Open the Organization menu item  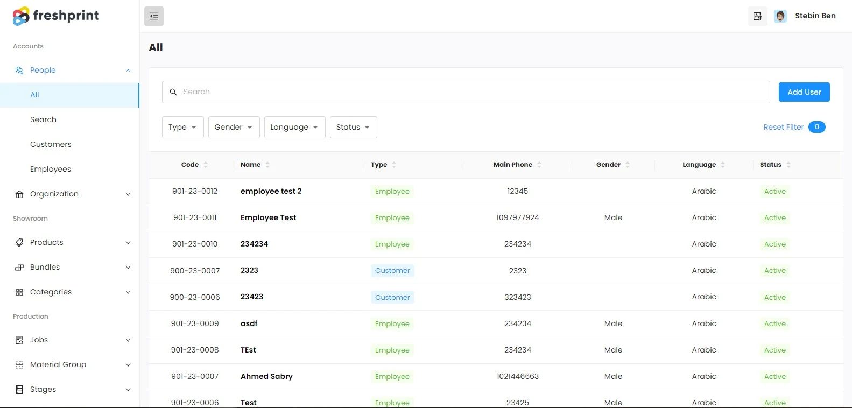tap(69, 194)
